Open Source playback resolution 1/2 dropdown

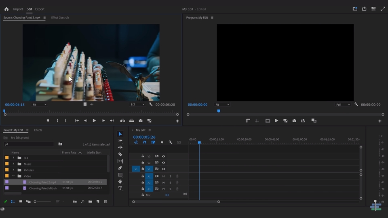[x=137, y=104]
